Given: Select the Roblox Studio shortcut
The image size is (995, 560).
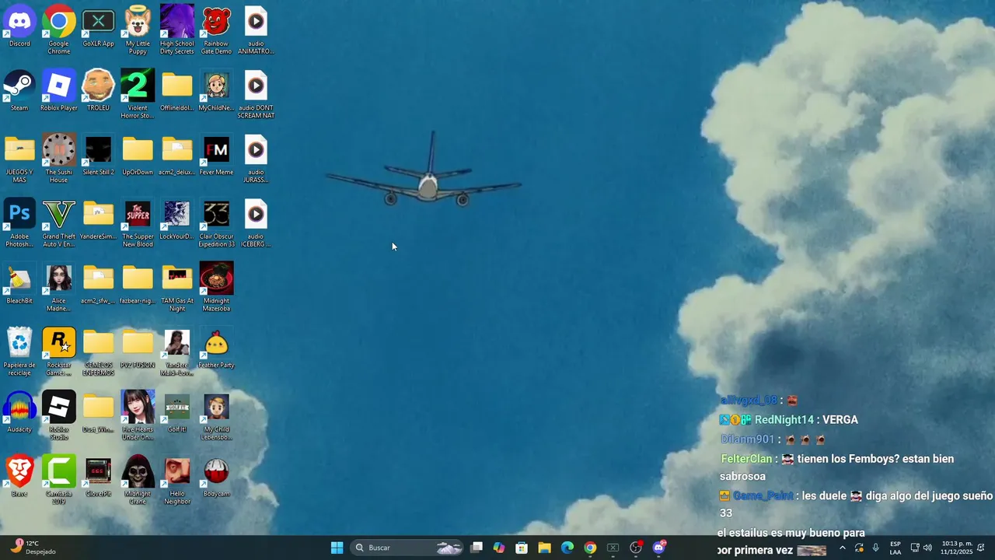Looking at the screenshot, I should (x=59, y=415).
